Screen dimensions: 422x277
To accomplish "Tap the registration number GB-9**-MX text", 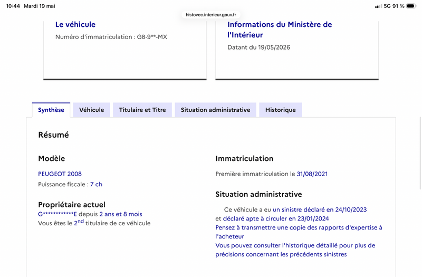I will click(152, 37).
